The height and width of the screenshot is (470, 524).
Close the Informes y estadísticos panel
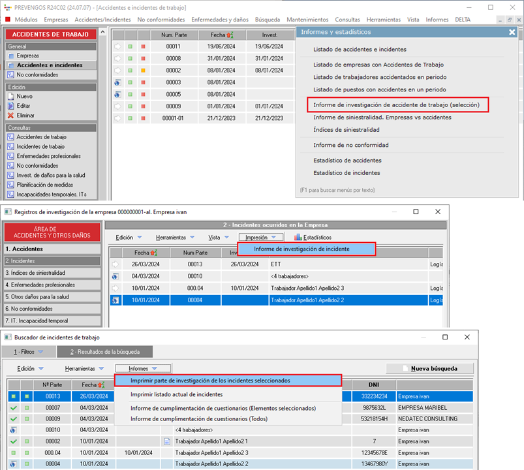pos(512,32)
